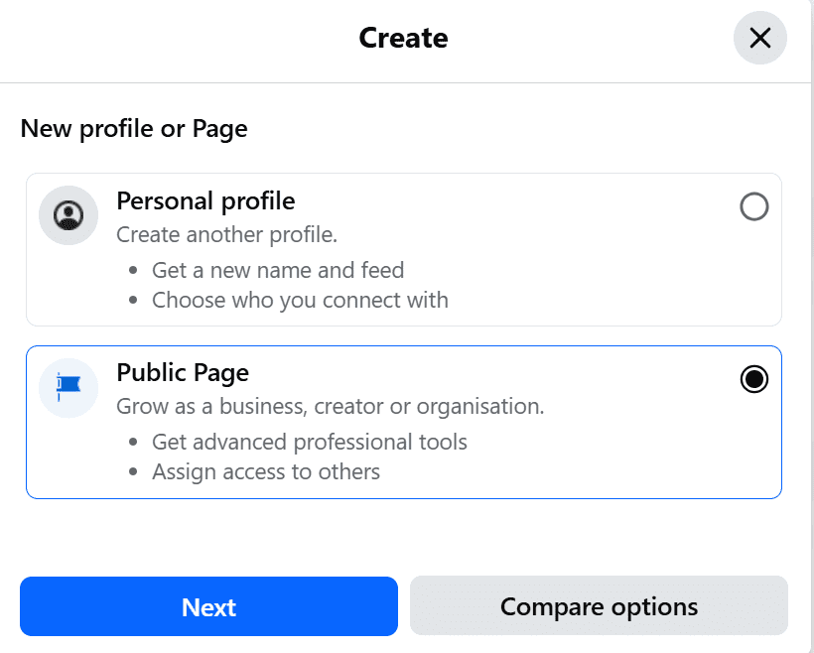Open Compare options
The width and height of the screenshot is (814, 653).
[x=599, y=605]
